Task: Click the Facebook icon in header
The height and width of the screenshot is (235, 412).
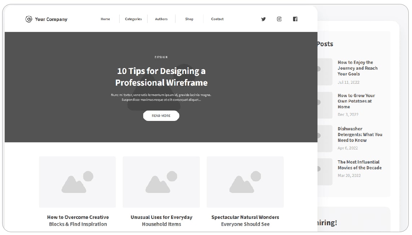Action: 295,19
